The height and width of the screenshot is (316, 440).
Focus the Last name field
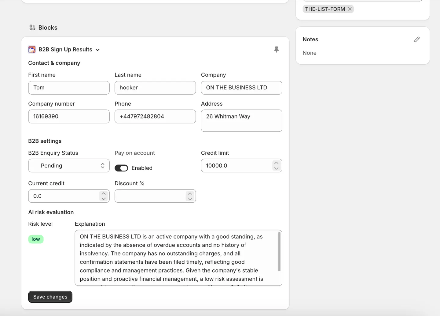pyautogui.click(x=155, y=88)
